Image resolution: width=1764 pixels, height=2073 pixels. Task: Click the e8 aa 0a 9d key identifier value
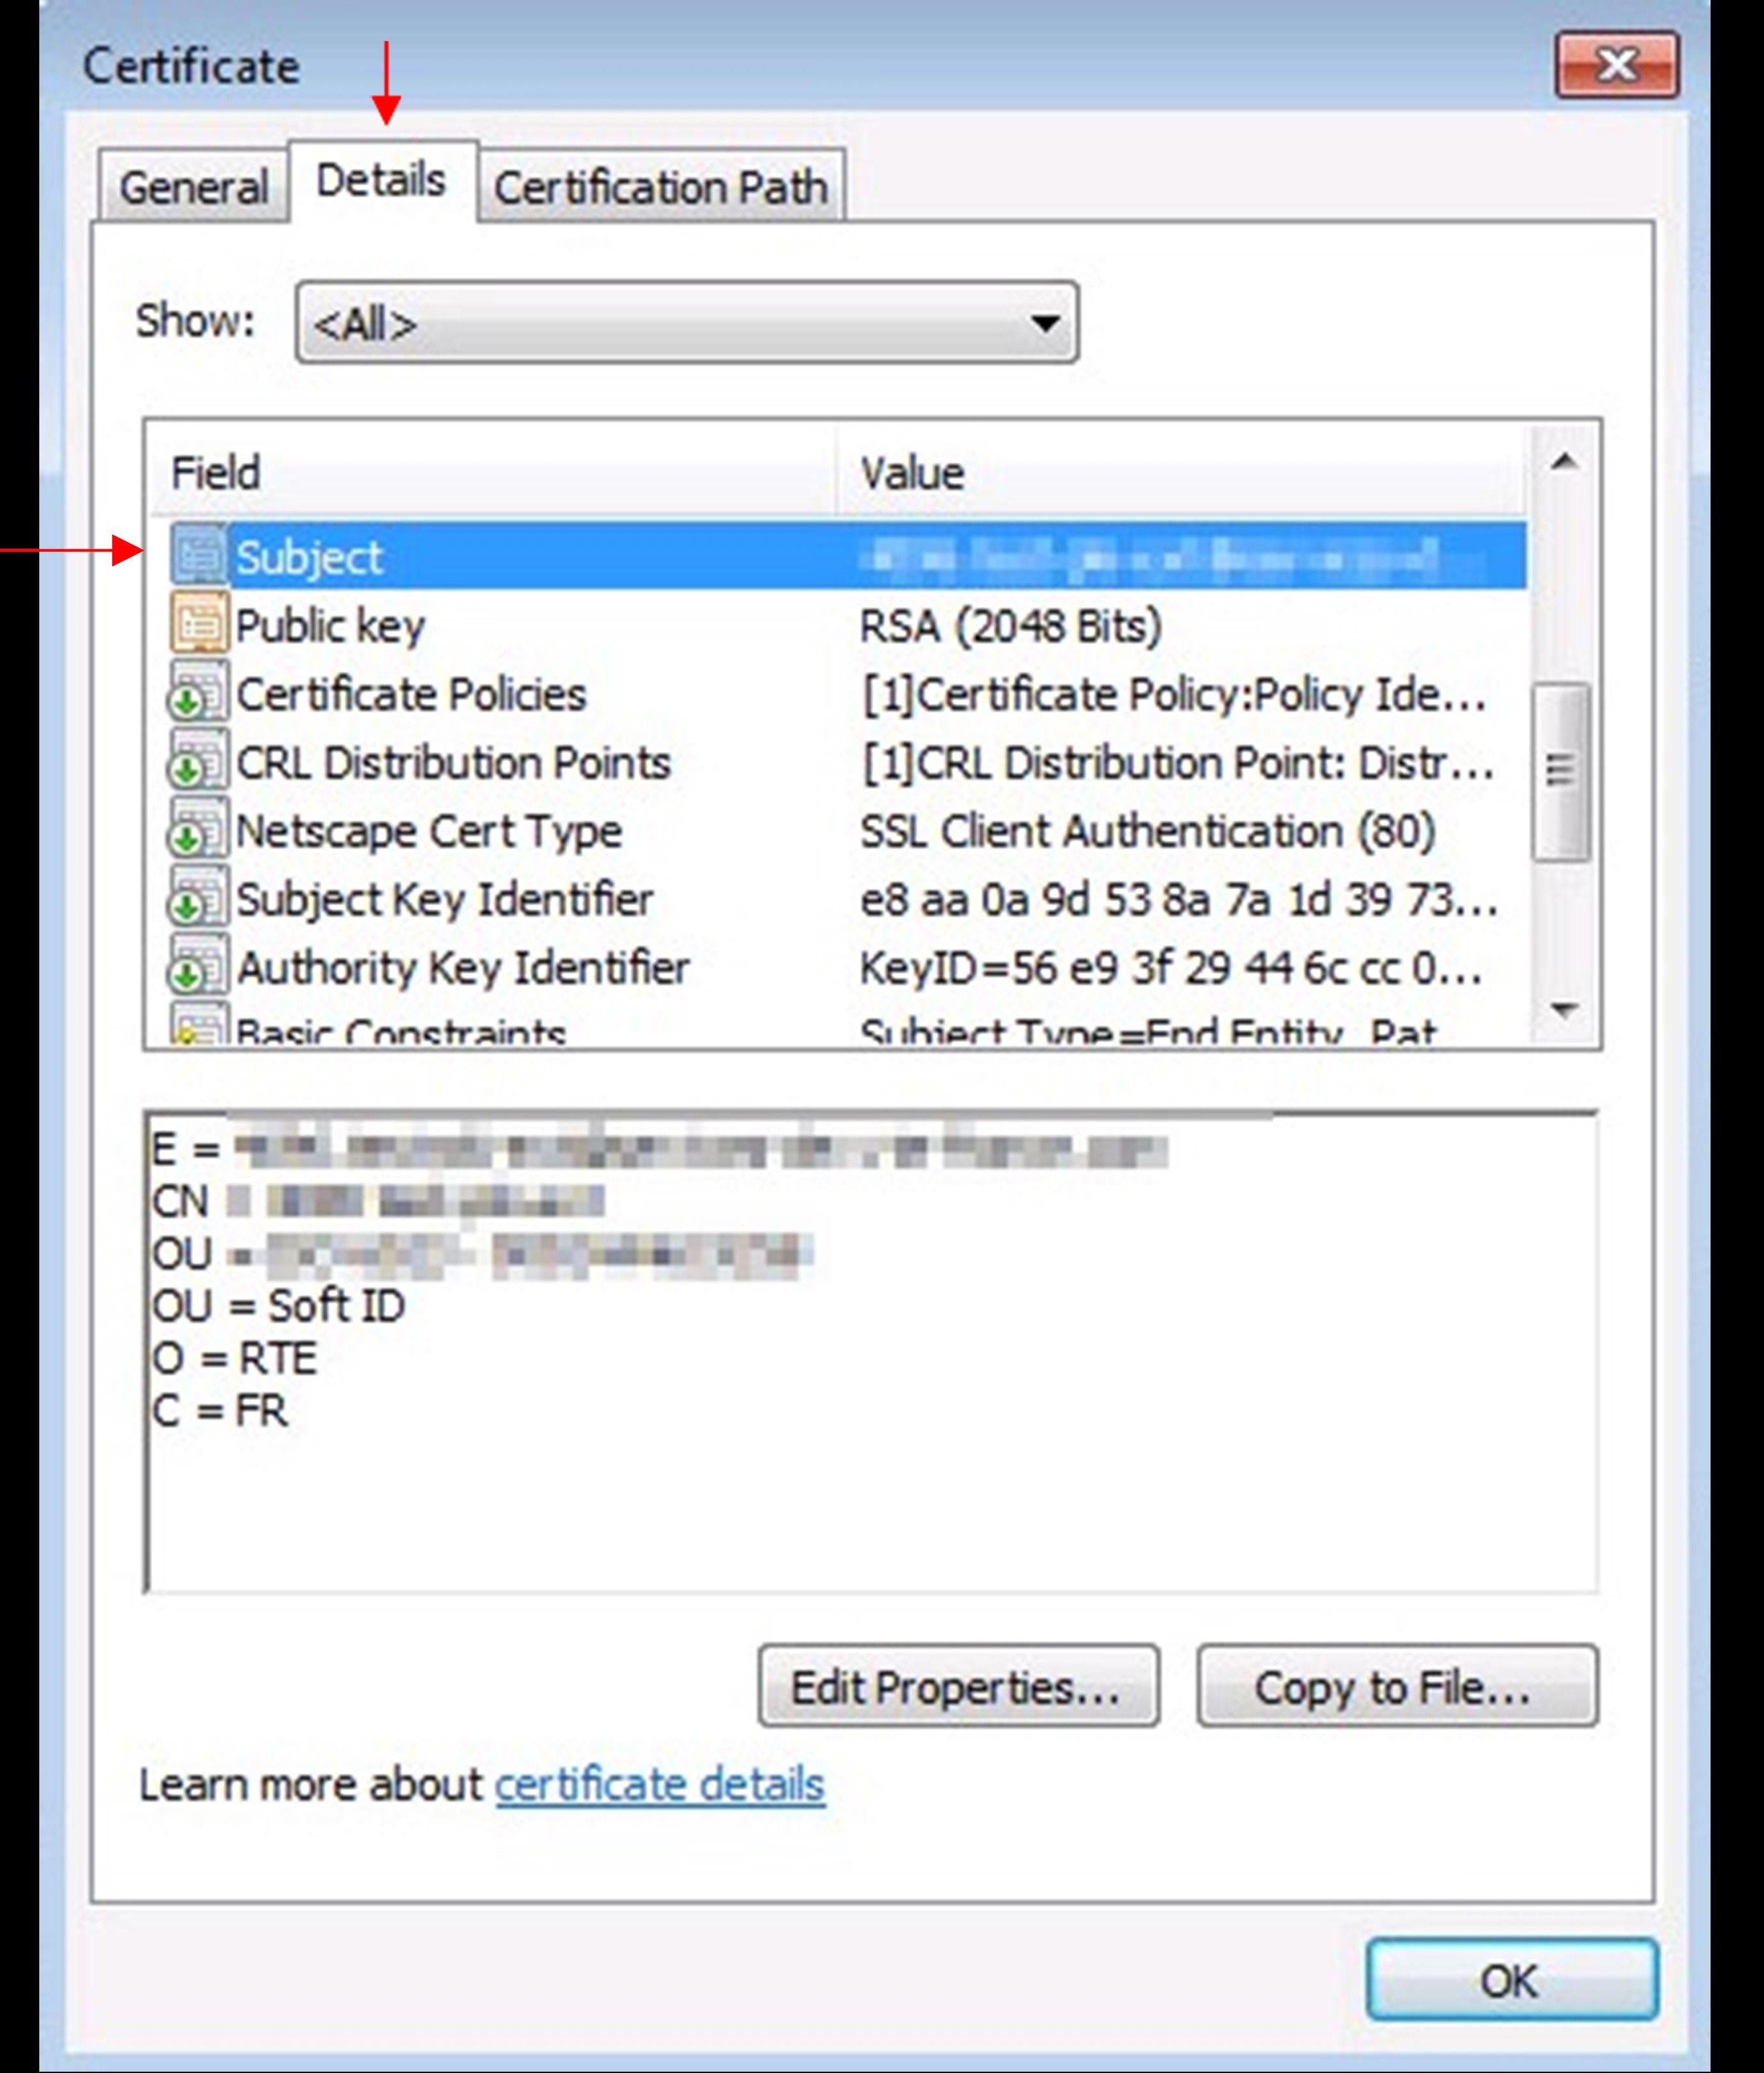1179,900
